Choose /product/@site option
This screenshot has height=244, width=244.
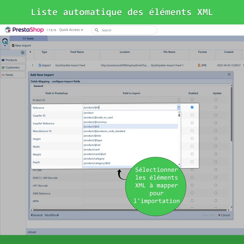click(130, 136)
